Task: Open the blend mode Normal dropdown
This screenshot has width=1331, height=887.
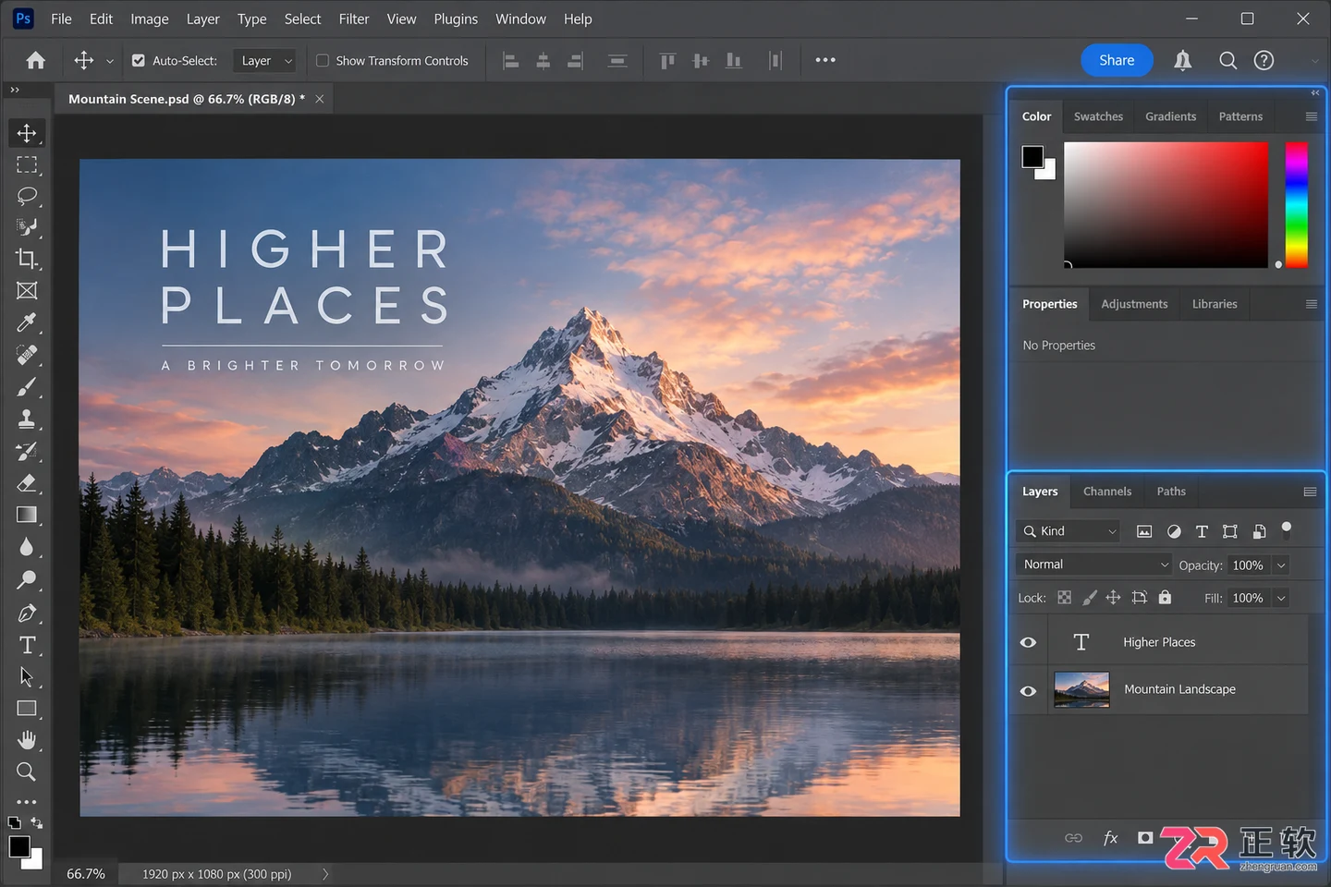Action: [x=1094, y=565]
